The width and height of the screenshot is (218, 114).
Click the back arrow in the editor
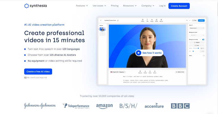(x=101, y=20)
